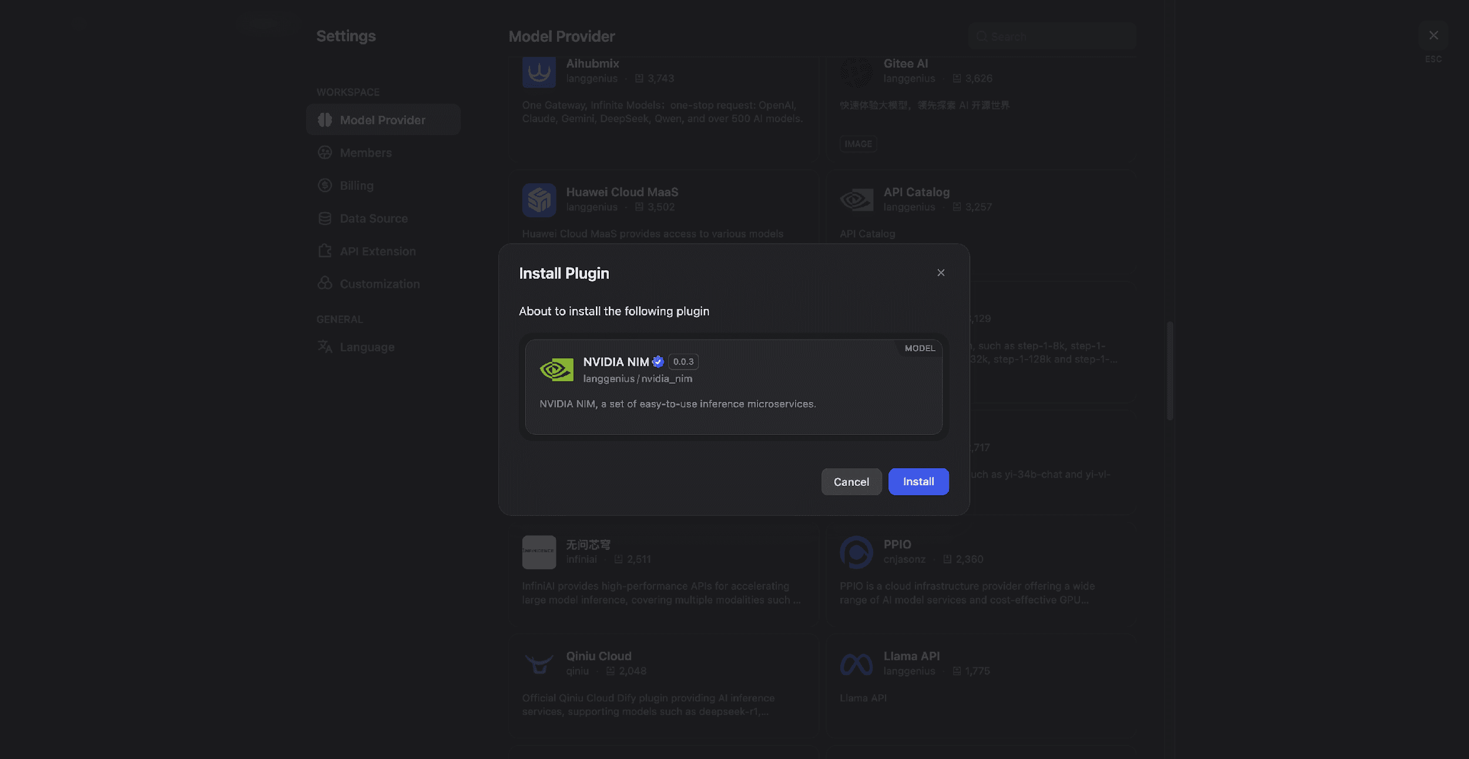Click the NVIDIA NIM logo icon
Screen dimensions: 1469x759
(556, 370)
